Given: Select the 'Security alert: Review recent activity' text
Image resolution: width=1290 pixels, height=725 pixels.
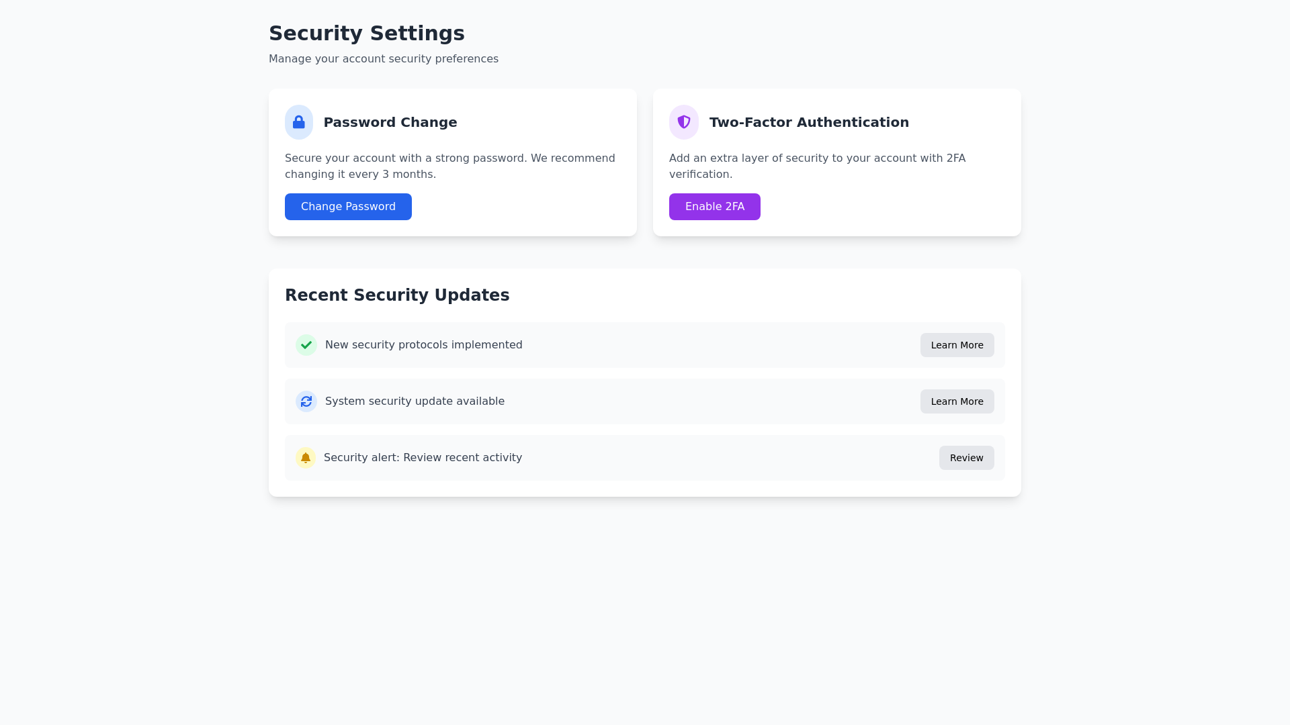Looking at the screenshot, I should click(x=423, y=458).
